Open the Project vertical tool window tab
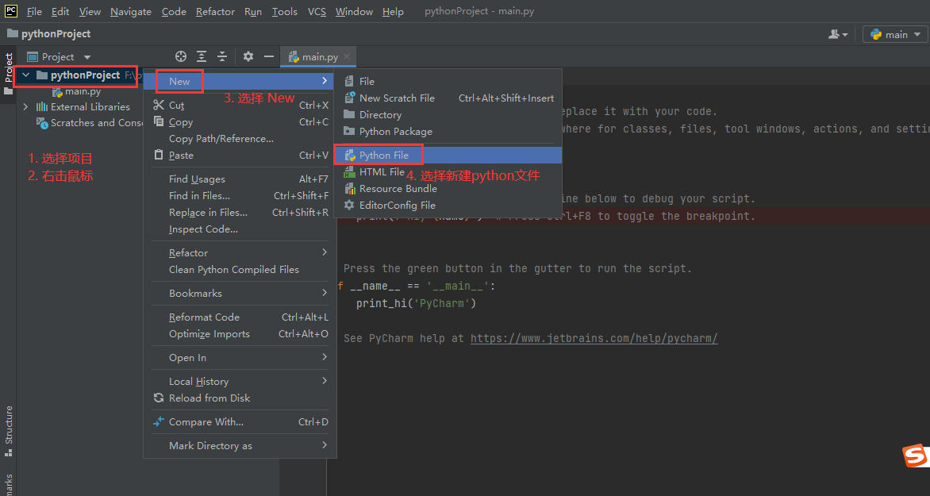Screen dimensions: 930x496 (8, 74)
